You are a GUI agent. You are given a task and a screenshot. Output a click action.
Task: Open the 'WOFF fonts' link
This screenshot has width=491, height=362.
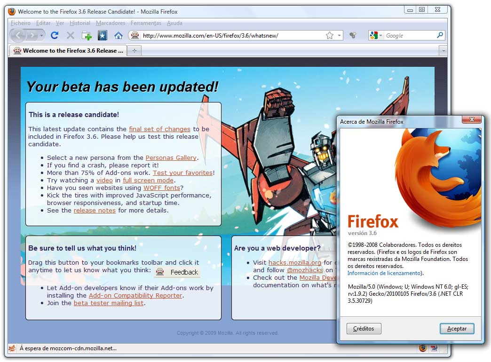[162, 188]
